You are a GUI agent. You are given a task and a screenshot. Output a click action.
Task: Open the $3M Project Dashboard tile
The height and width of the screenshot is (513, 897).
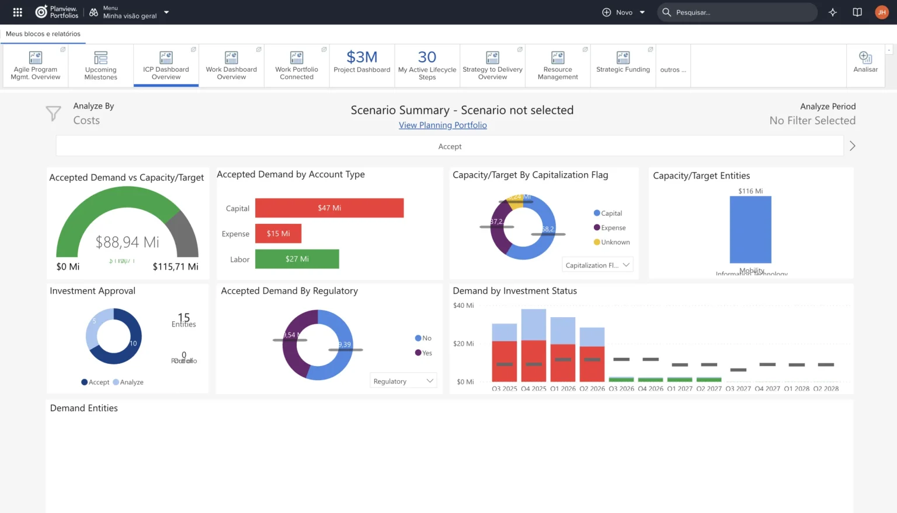(362, 66)
